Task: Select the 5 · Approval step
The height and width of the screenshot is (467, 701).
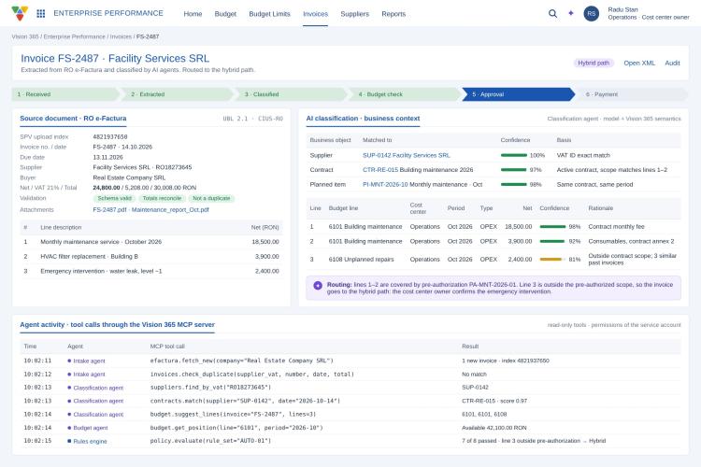Action: pyautogui.click(x=519, y=94)
